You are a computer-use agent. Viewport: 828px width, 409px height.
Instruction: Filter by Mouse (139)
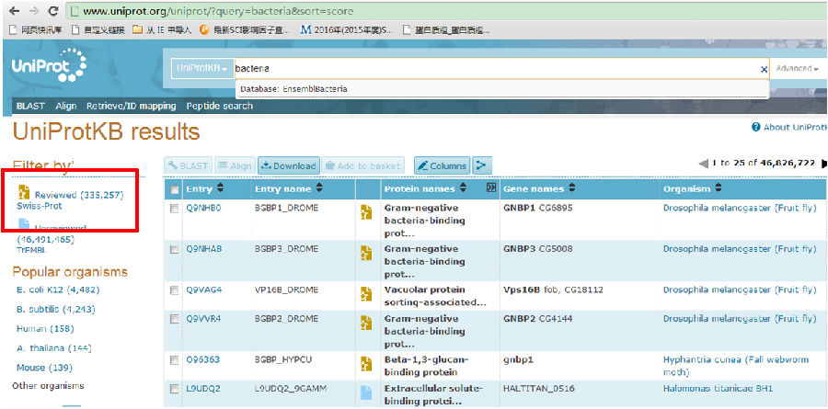(44, 368)
